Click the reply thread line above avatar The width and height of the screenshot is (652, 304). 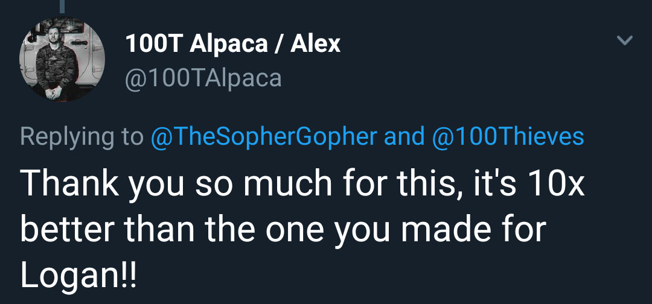(62, 5)
